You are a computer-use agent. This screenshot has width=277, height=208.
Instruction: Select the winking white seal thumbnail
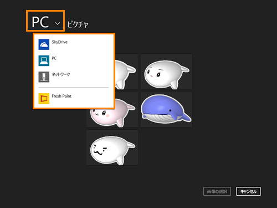(112, 148)
